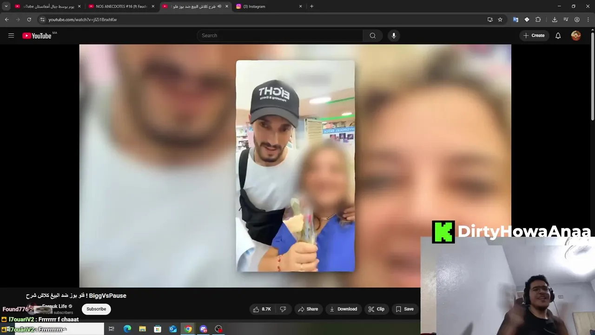Open the Chrome extensions puzzle icon
The height and width of the screenshot is (335, 595).
pos(538,20)
